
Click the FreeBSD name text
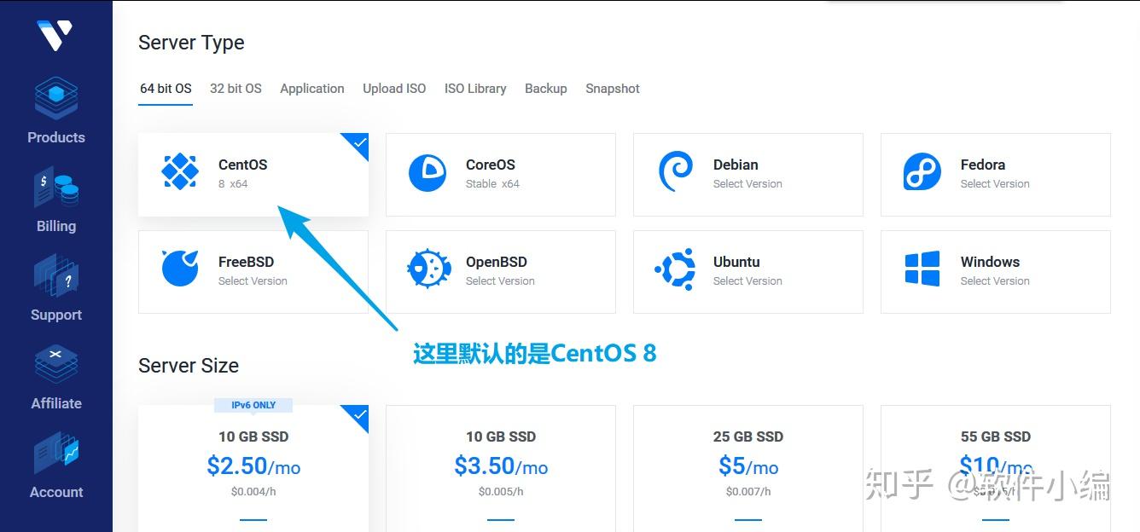(246, 262)
